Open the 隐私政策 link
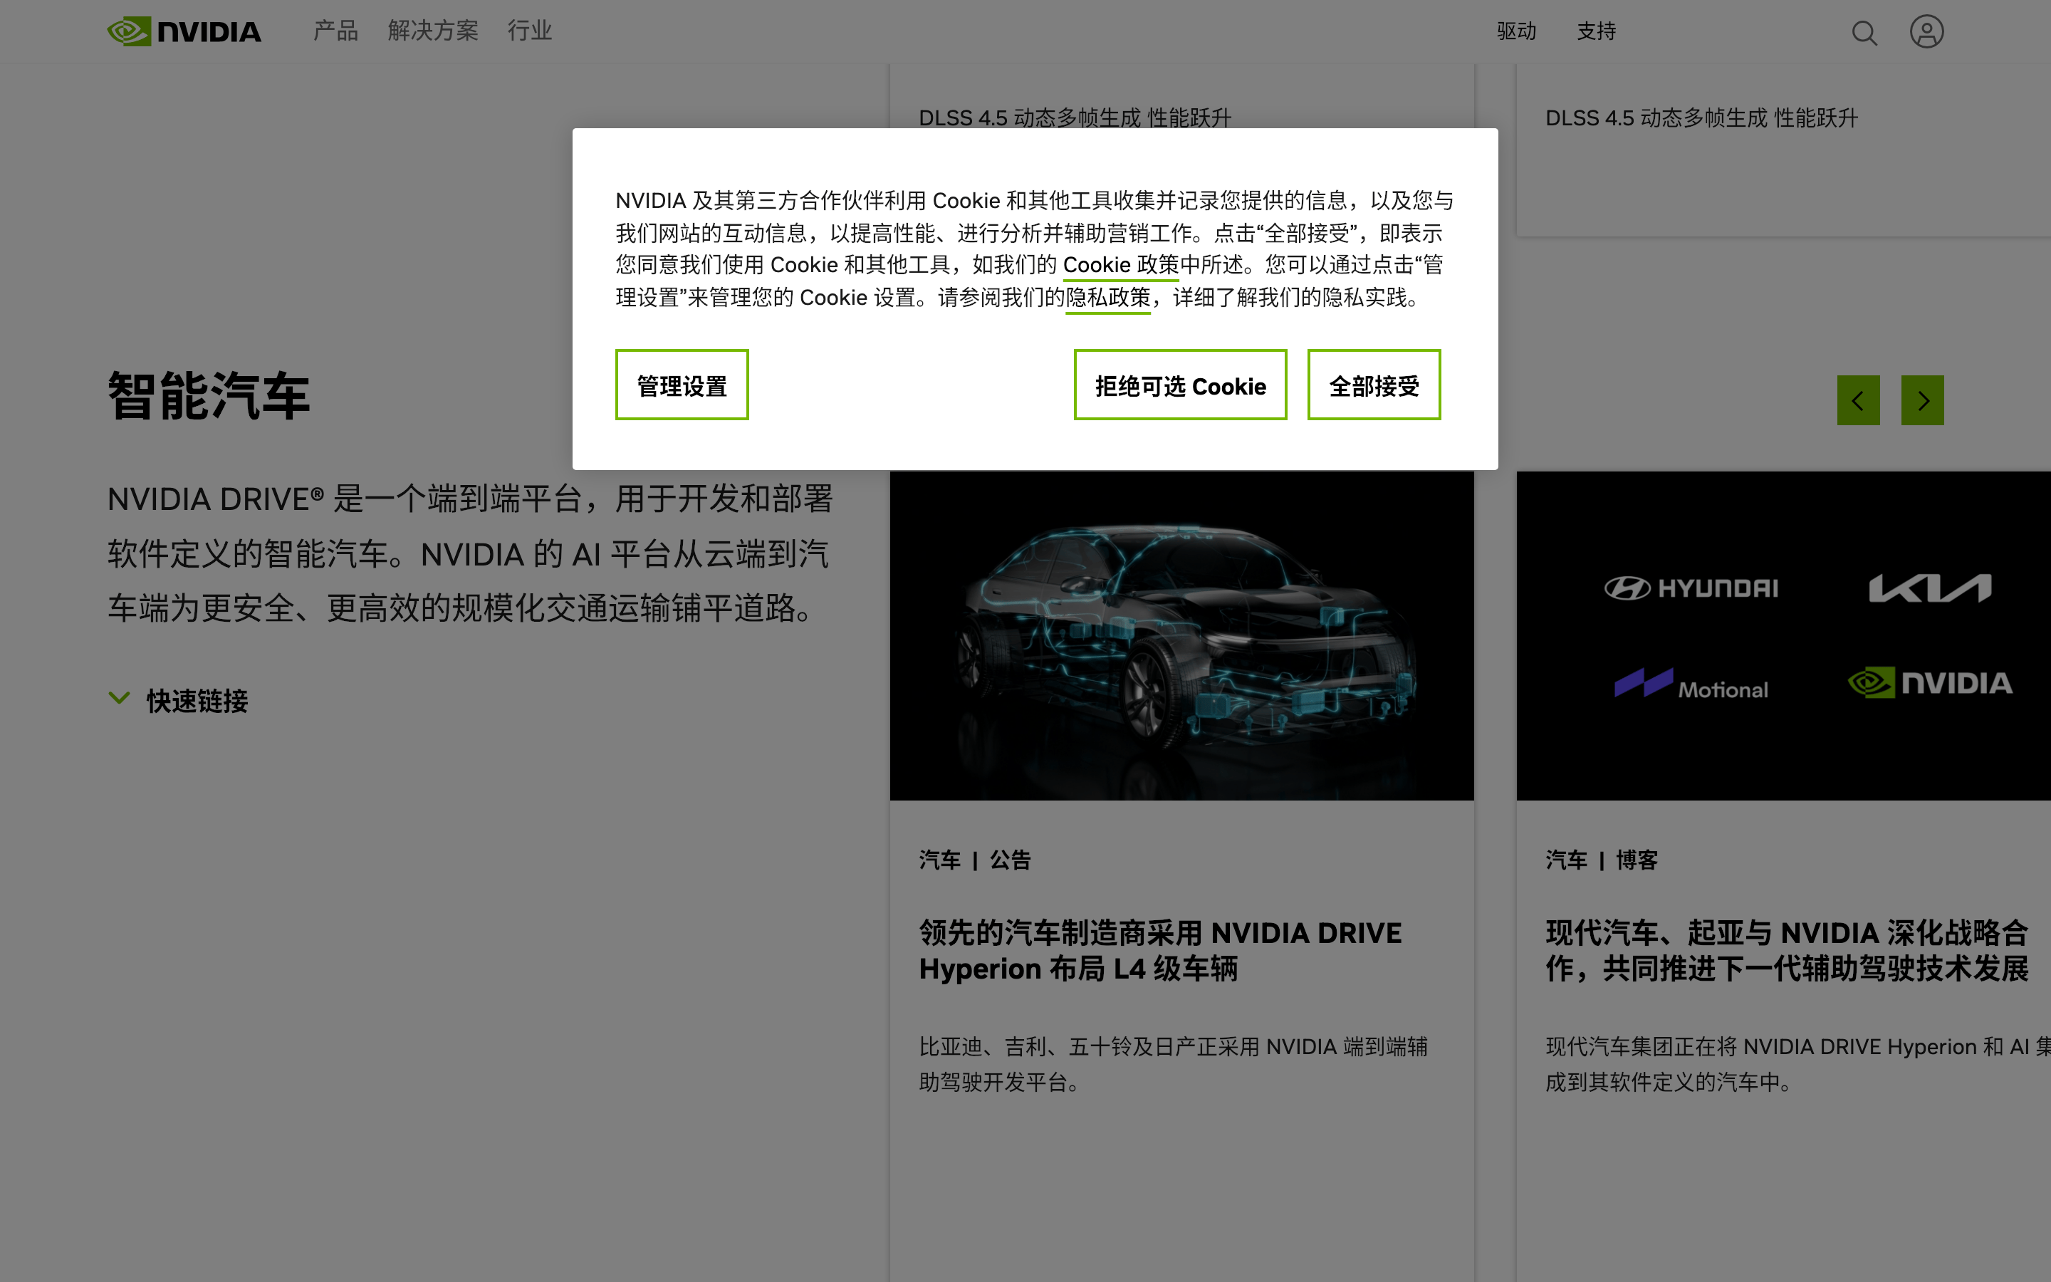This screenshot has height=1282, width=2051. (x=1107, y=298)
